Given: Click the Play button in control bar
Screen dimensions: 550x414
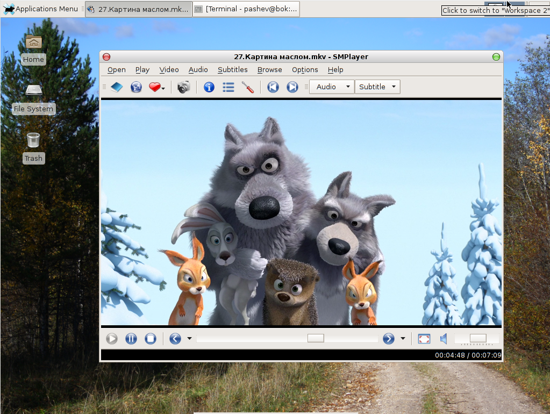Looking at the screenshot, I should pos(112,339).
